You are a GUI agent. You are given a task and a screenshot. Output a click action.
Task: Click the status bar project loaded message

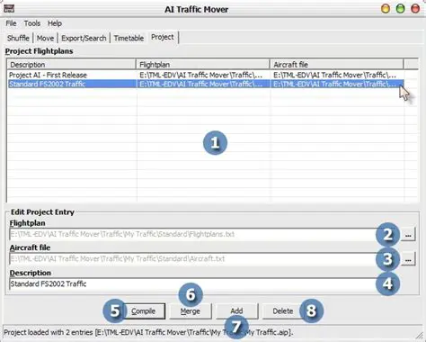148,332
